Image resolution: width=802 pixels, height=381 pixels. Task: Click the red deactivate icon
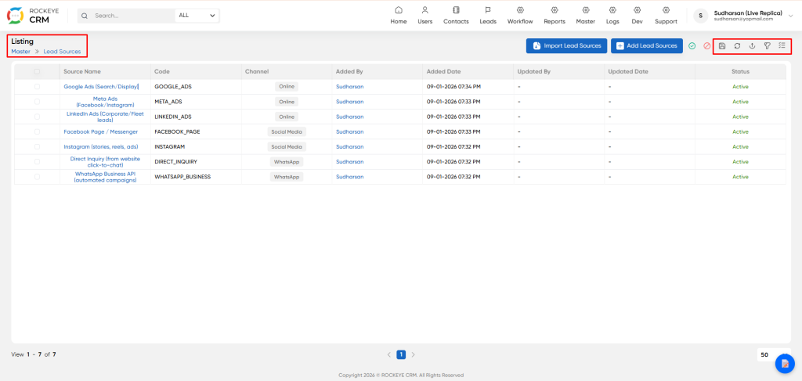coord(707,46)
